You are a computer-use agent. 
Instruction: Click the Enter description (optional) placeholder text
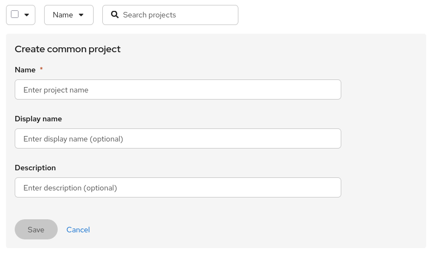70,188
